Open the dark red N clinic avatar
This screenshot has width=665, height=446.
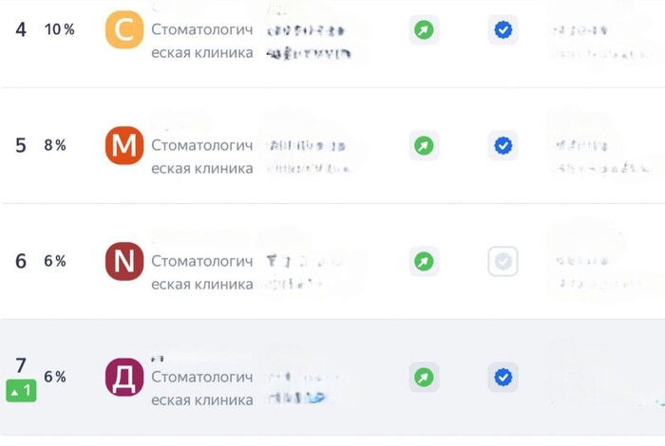click(124, 261)
